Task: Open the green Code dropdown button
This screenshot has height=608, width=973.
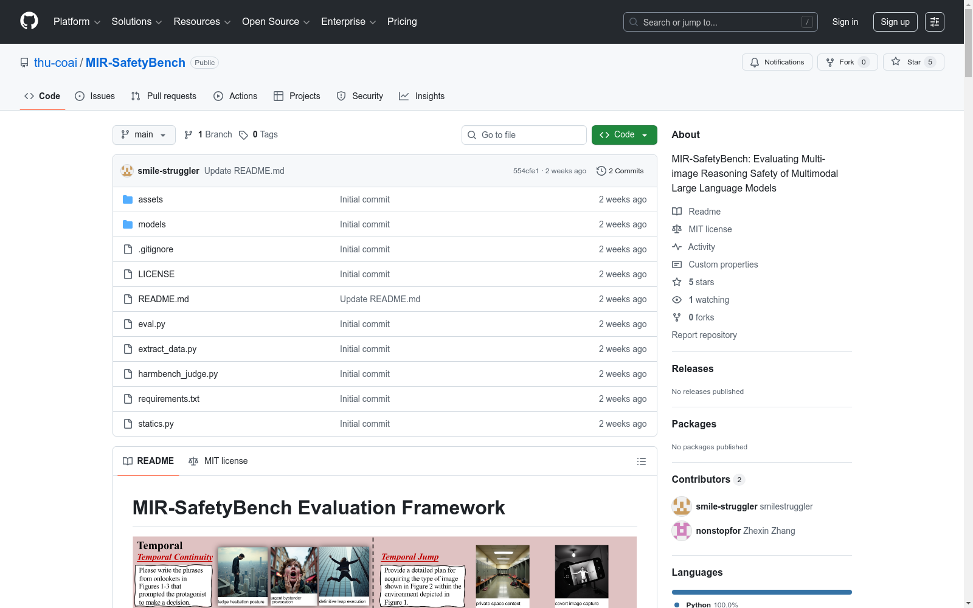Action: pos(624,135)
